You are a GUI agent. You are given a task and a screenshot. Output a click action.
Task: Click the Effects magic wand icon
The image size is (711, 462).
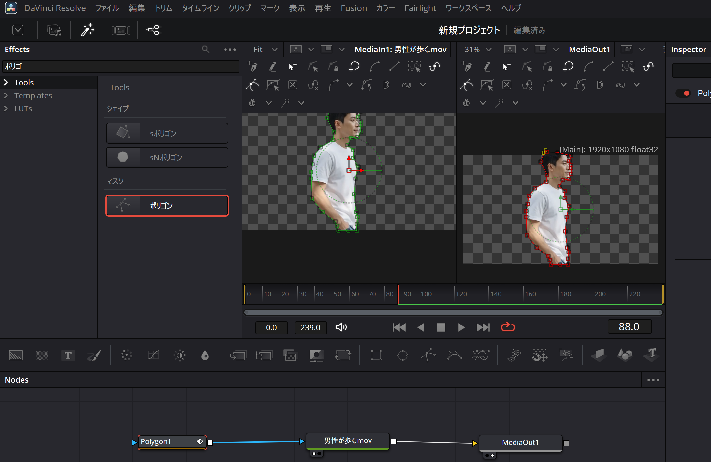pyautogui.click(x=88, y=30)
